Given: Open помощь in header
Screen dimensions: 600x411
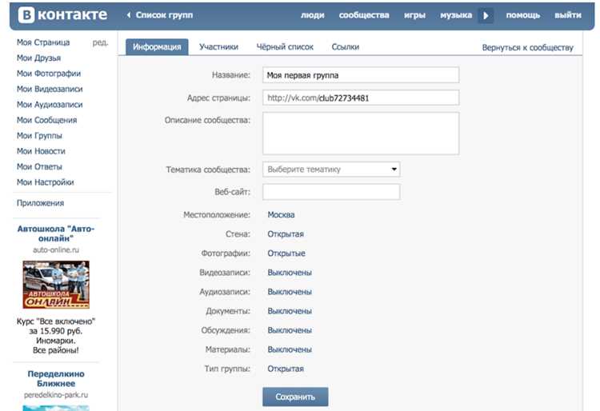Looking at the screenshot, I should [522, 15].
